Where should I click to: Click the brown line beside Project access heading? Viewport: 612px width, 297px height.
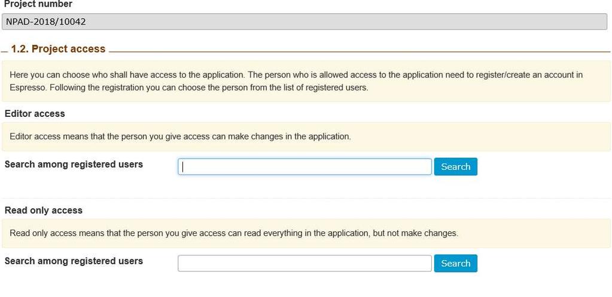point(360,51)
